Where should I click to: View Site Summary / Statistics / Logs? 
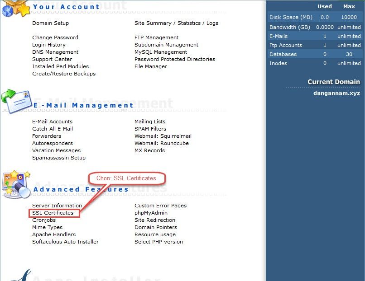[x=176, y=23]
